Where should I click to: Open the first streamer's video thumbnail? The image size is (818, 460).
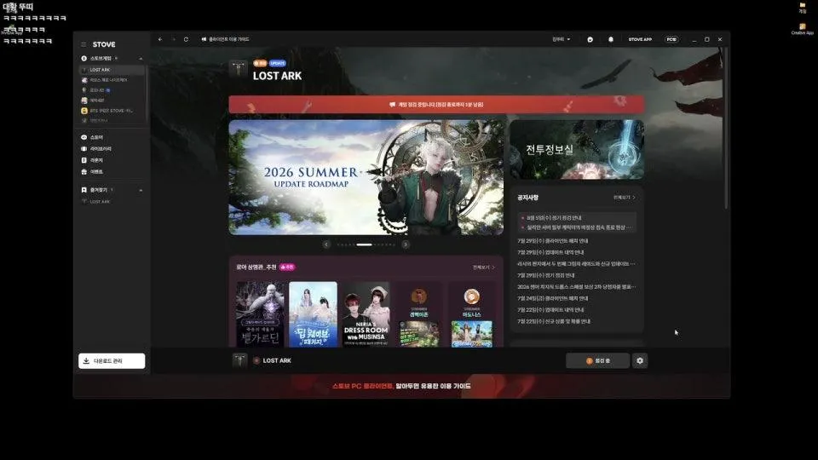pyautogui.click(x=419, y=334)
